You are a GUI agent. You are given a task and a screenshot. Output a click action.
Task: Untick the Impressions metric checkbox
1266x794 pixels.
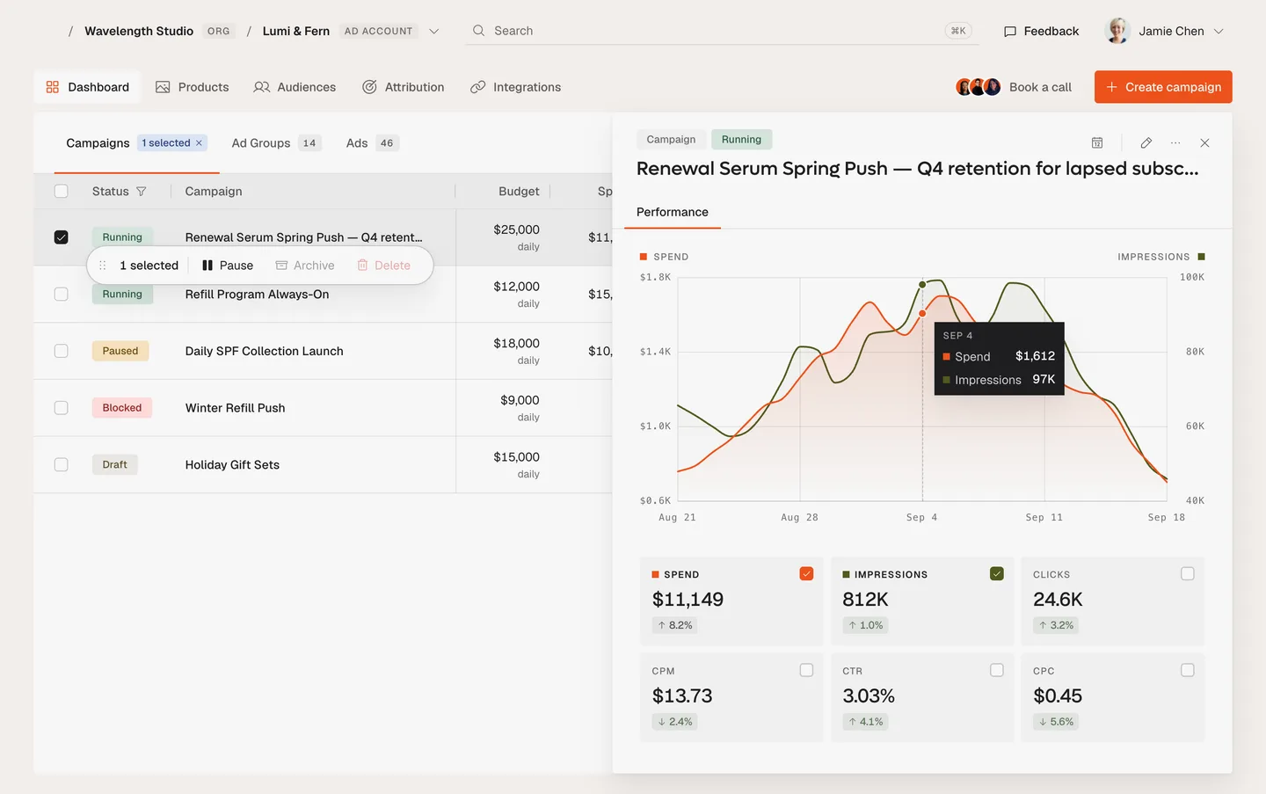(x=997, y=574)
